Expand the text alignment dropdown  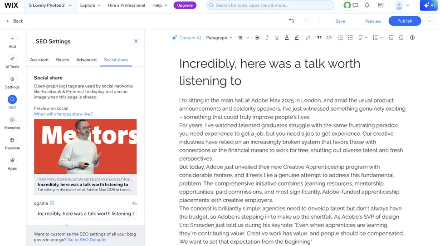(363, 38)
